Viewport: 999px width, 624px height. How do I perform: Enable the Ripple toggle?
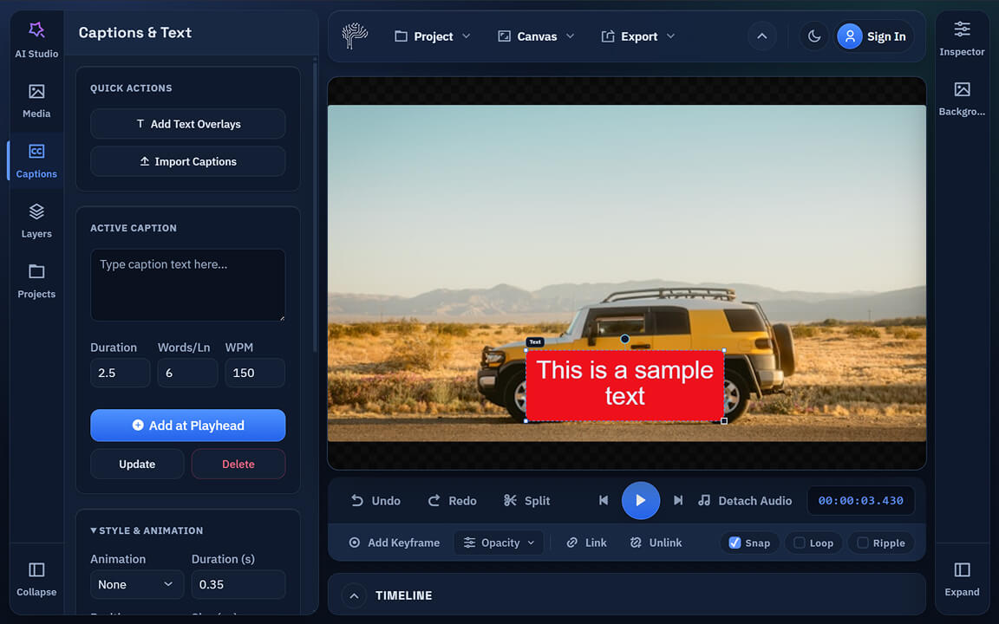[x=880, y=543]
